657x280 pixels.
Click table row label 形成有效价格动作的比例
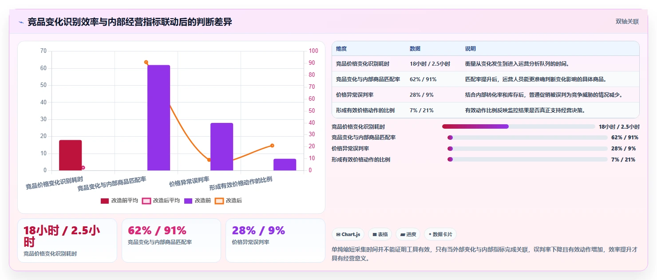point(365,110)
